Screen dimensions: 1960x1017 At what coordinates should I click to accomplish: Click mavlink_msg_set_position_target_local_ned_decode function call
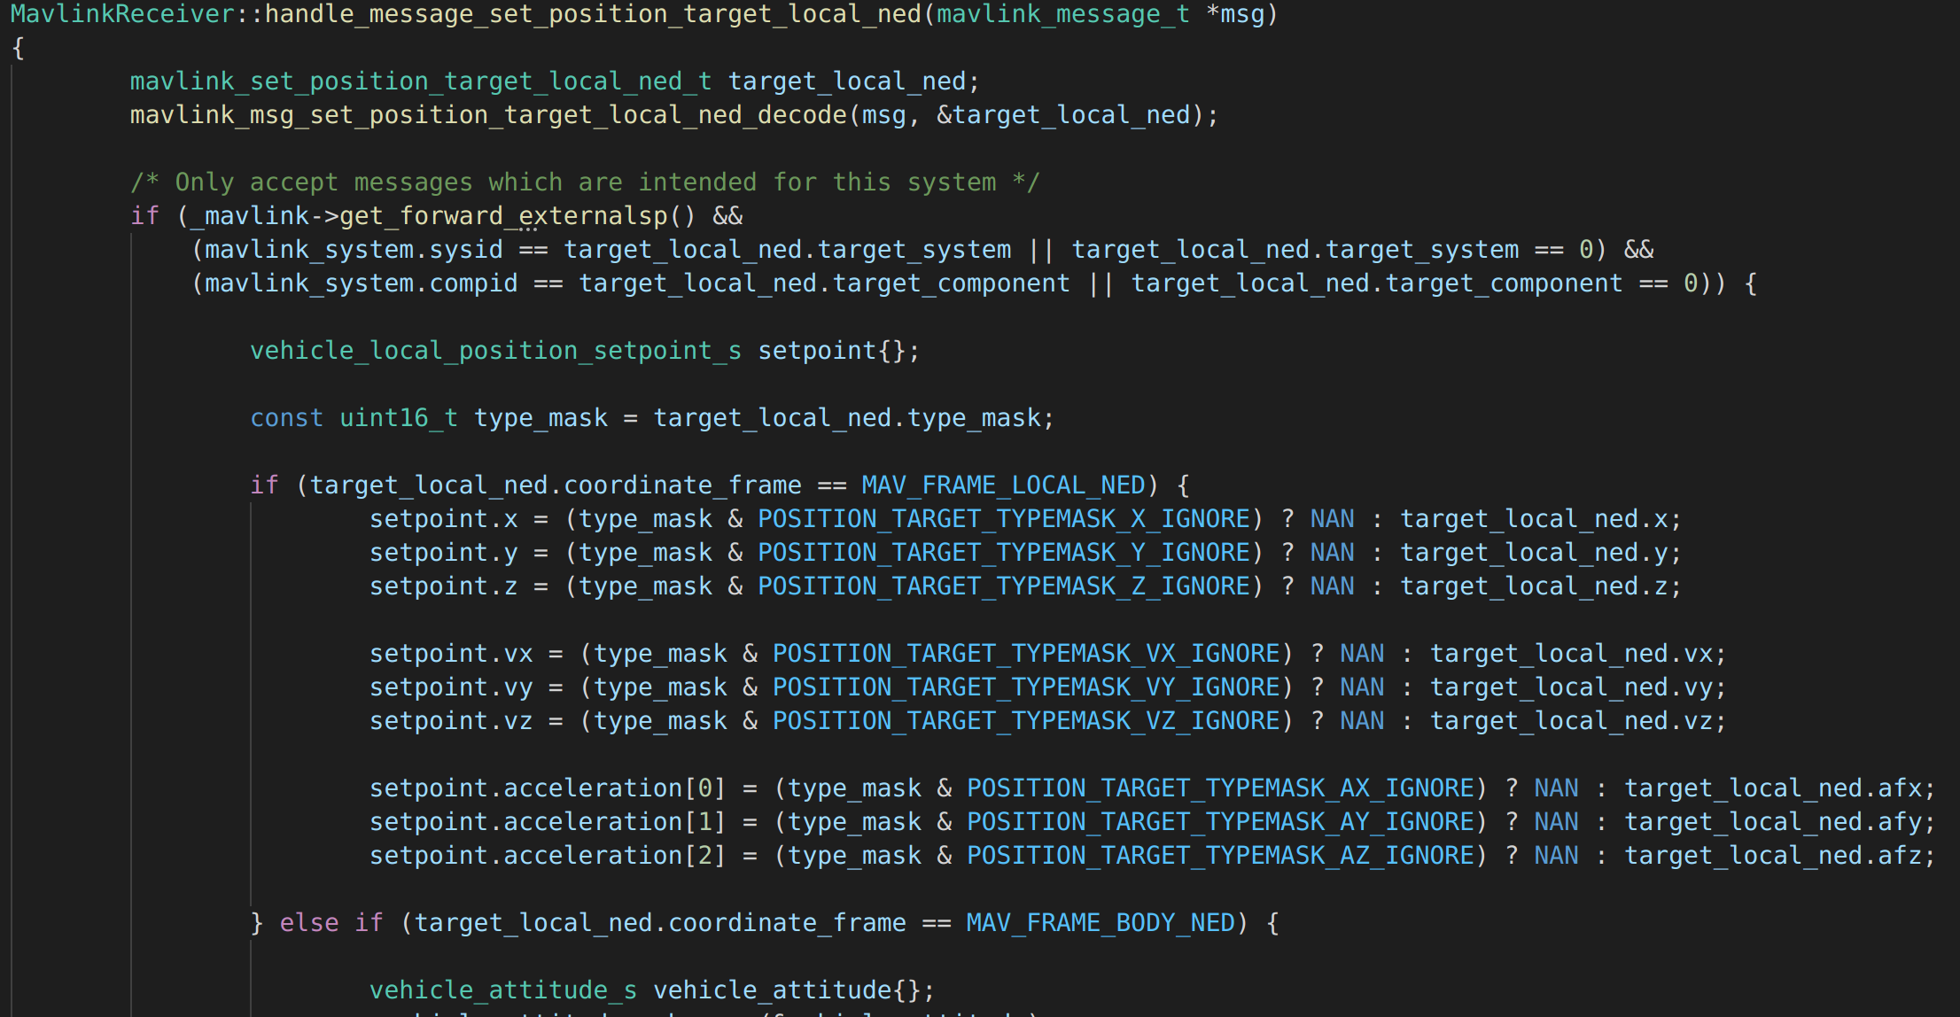[488, 115]
